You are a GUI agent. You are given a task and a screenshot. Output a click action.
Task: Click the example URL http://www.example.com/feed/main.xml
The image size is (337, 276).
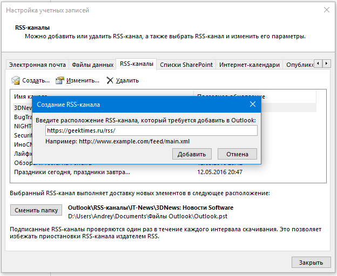click(134, 141)
